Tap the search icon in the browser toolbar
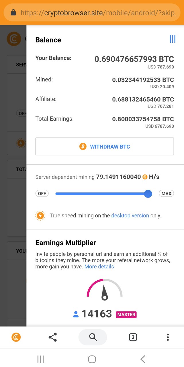184x367 pixels. pyautogui.click(x=93, y=337)
